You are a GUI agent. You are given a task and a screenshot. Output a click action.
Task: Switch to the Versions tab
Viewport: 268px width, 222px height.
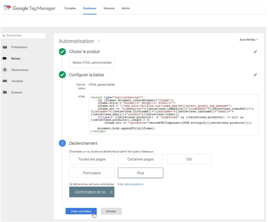[x=109, y=8]
